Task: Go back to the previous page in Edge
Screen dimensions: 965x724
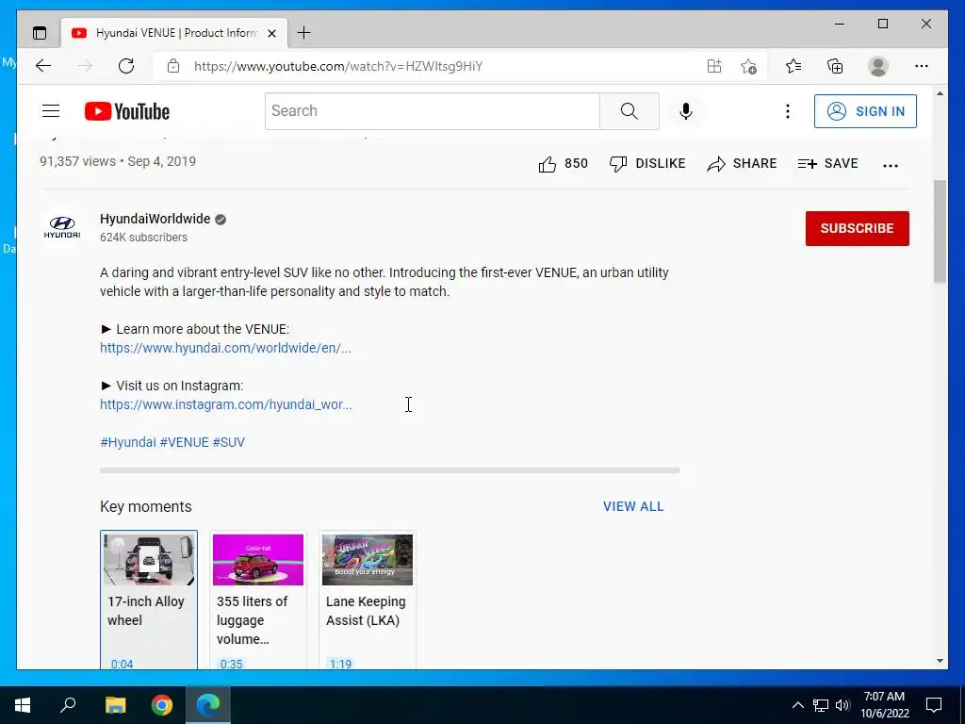Action: pyautogui.click(x=43, y=66)
